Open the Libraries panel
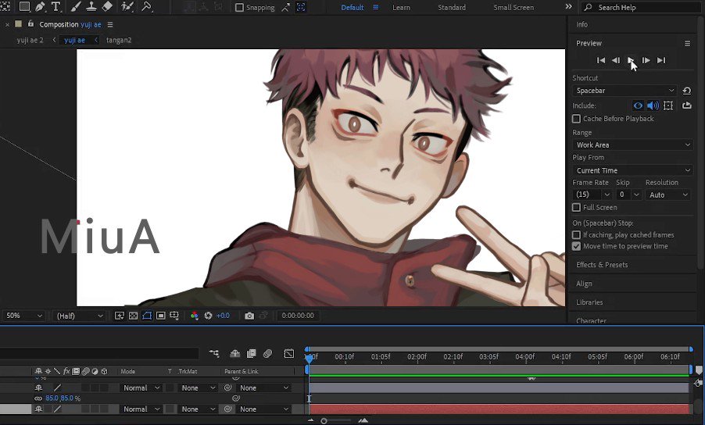Image resolution: width=705 pixels, height=425 pixels. [589, 302]
